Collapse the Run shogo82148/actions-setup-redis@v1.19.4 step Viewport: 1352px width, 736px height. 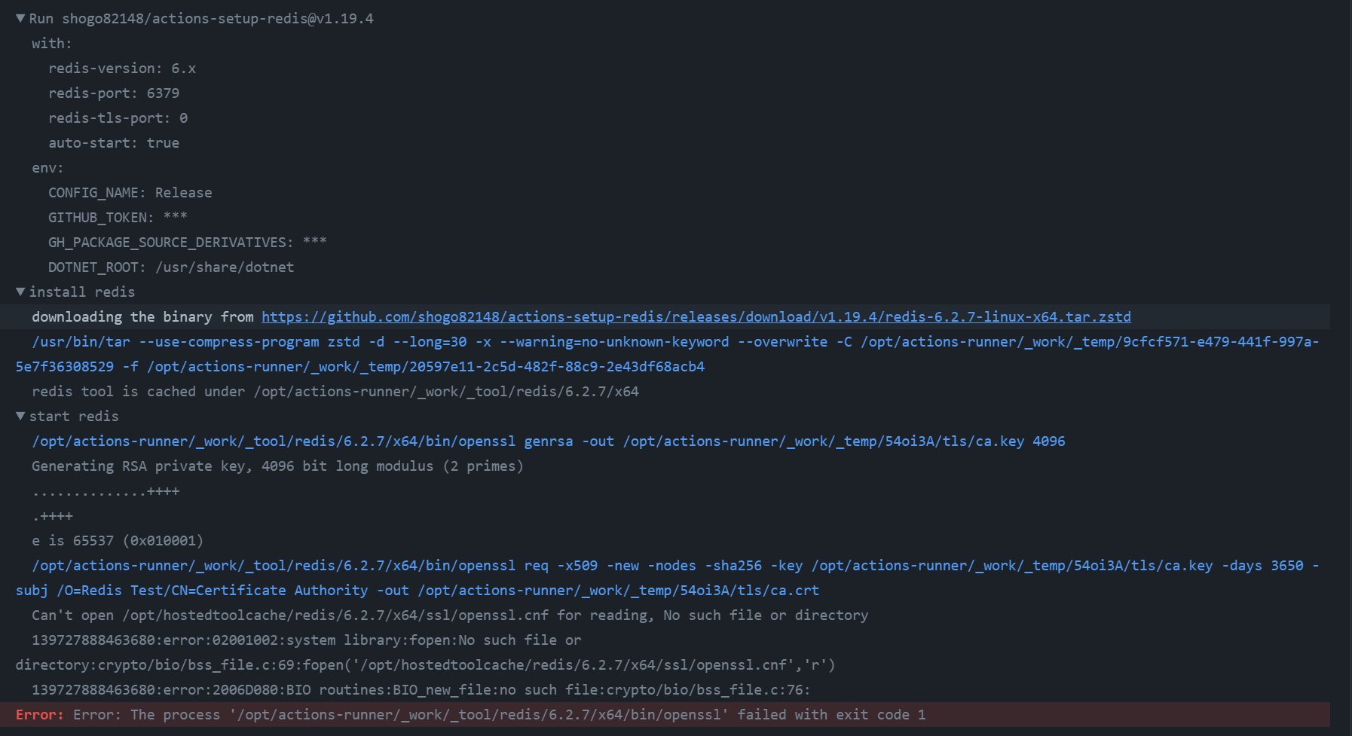20,18
